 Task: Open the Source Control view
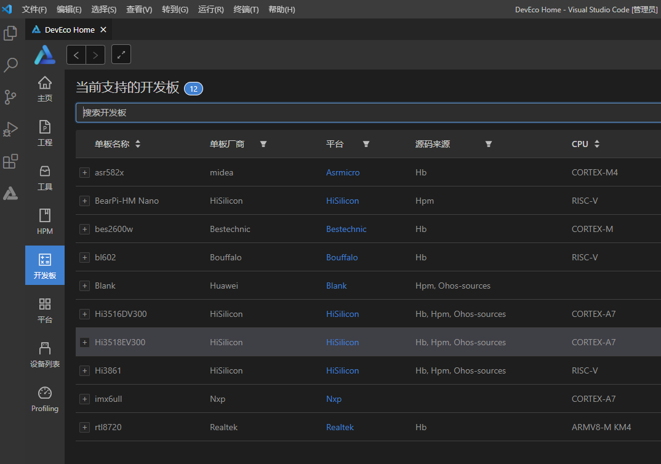(x=10, y=97)
